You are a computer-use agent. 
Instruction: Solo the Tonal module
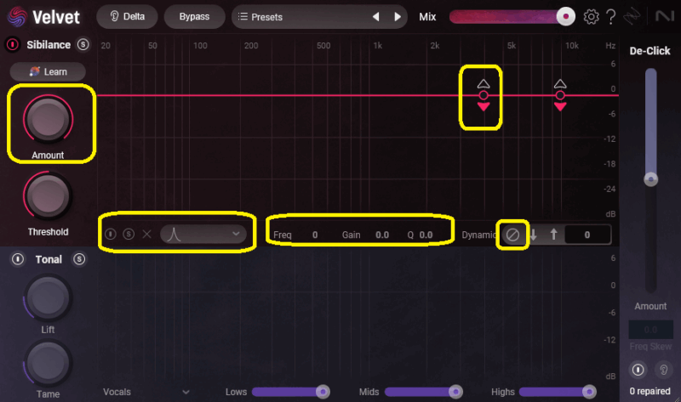click(79, 259)
